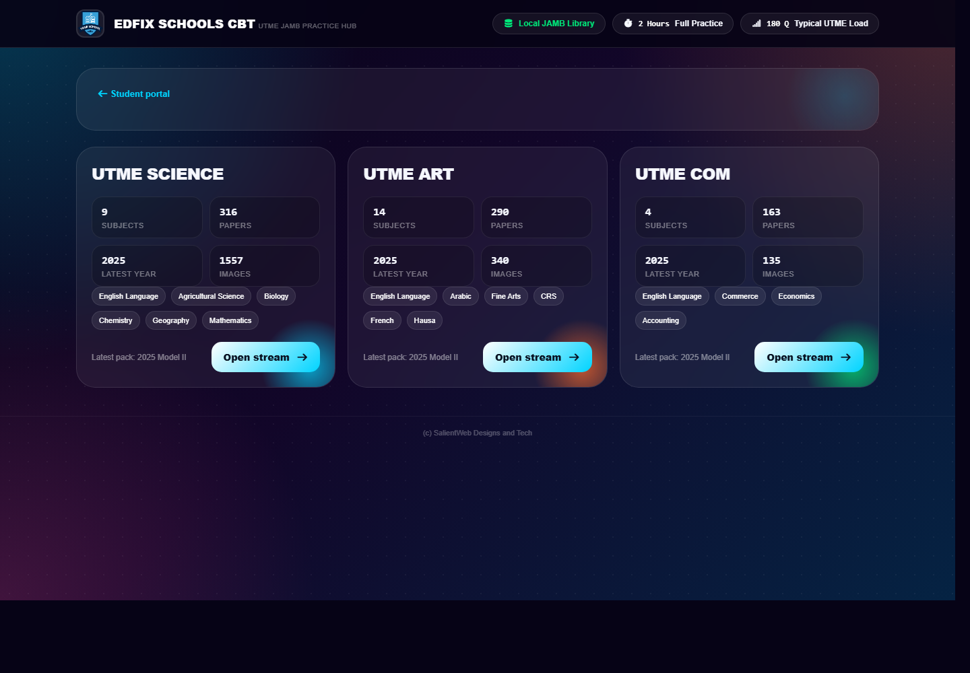The height and width of the screenshot is (673, 970).
Task: Select English Language tag in UTME SCIENCE
Action: click(x=129, y=296)
